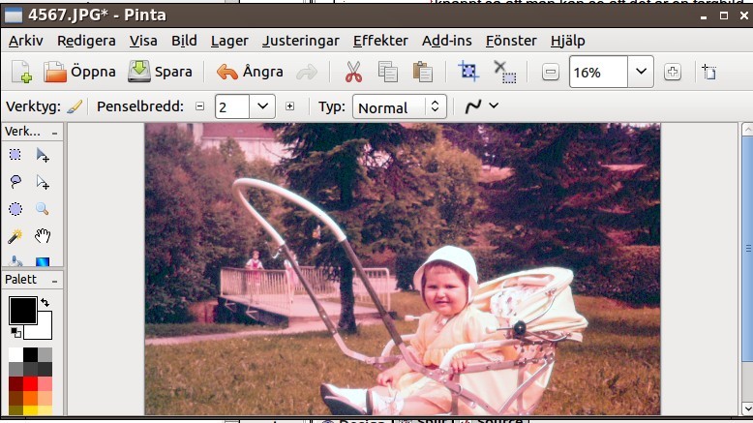Select the Pan hand tool

coord(43,236)
